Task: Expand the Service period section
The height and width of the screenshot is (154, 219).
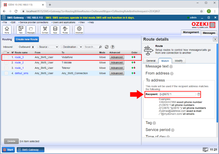Action: tap(173, 130)
